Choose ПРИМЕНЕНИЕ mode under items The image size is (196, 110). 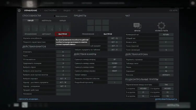point(88,34)
